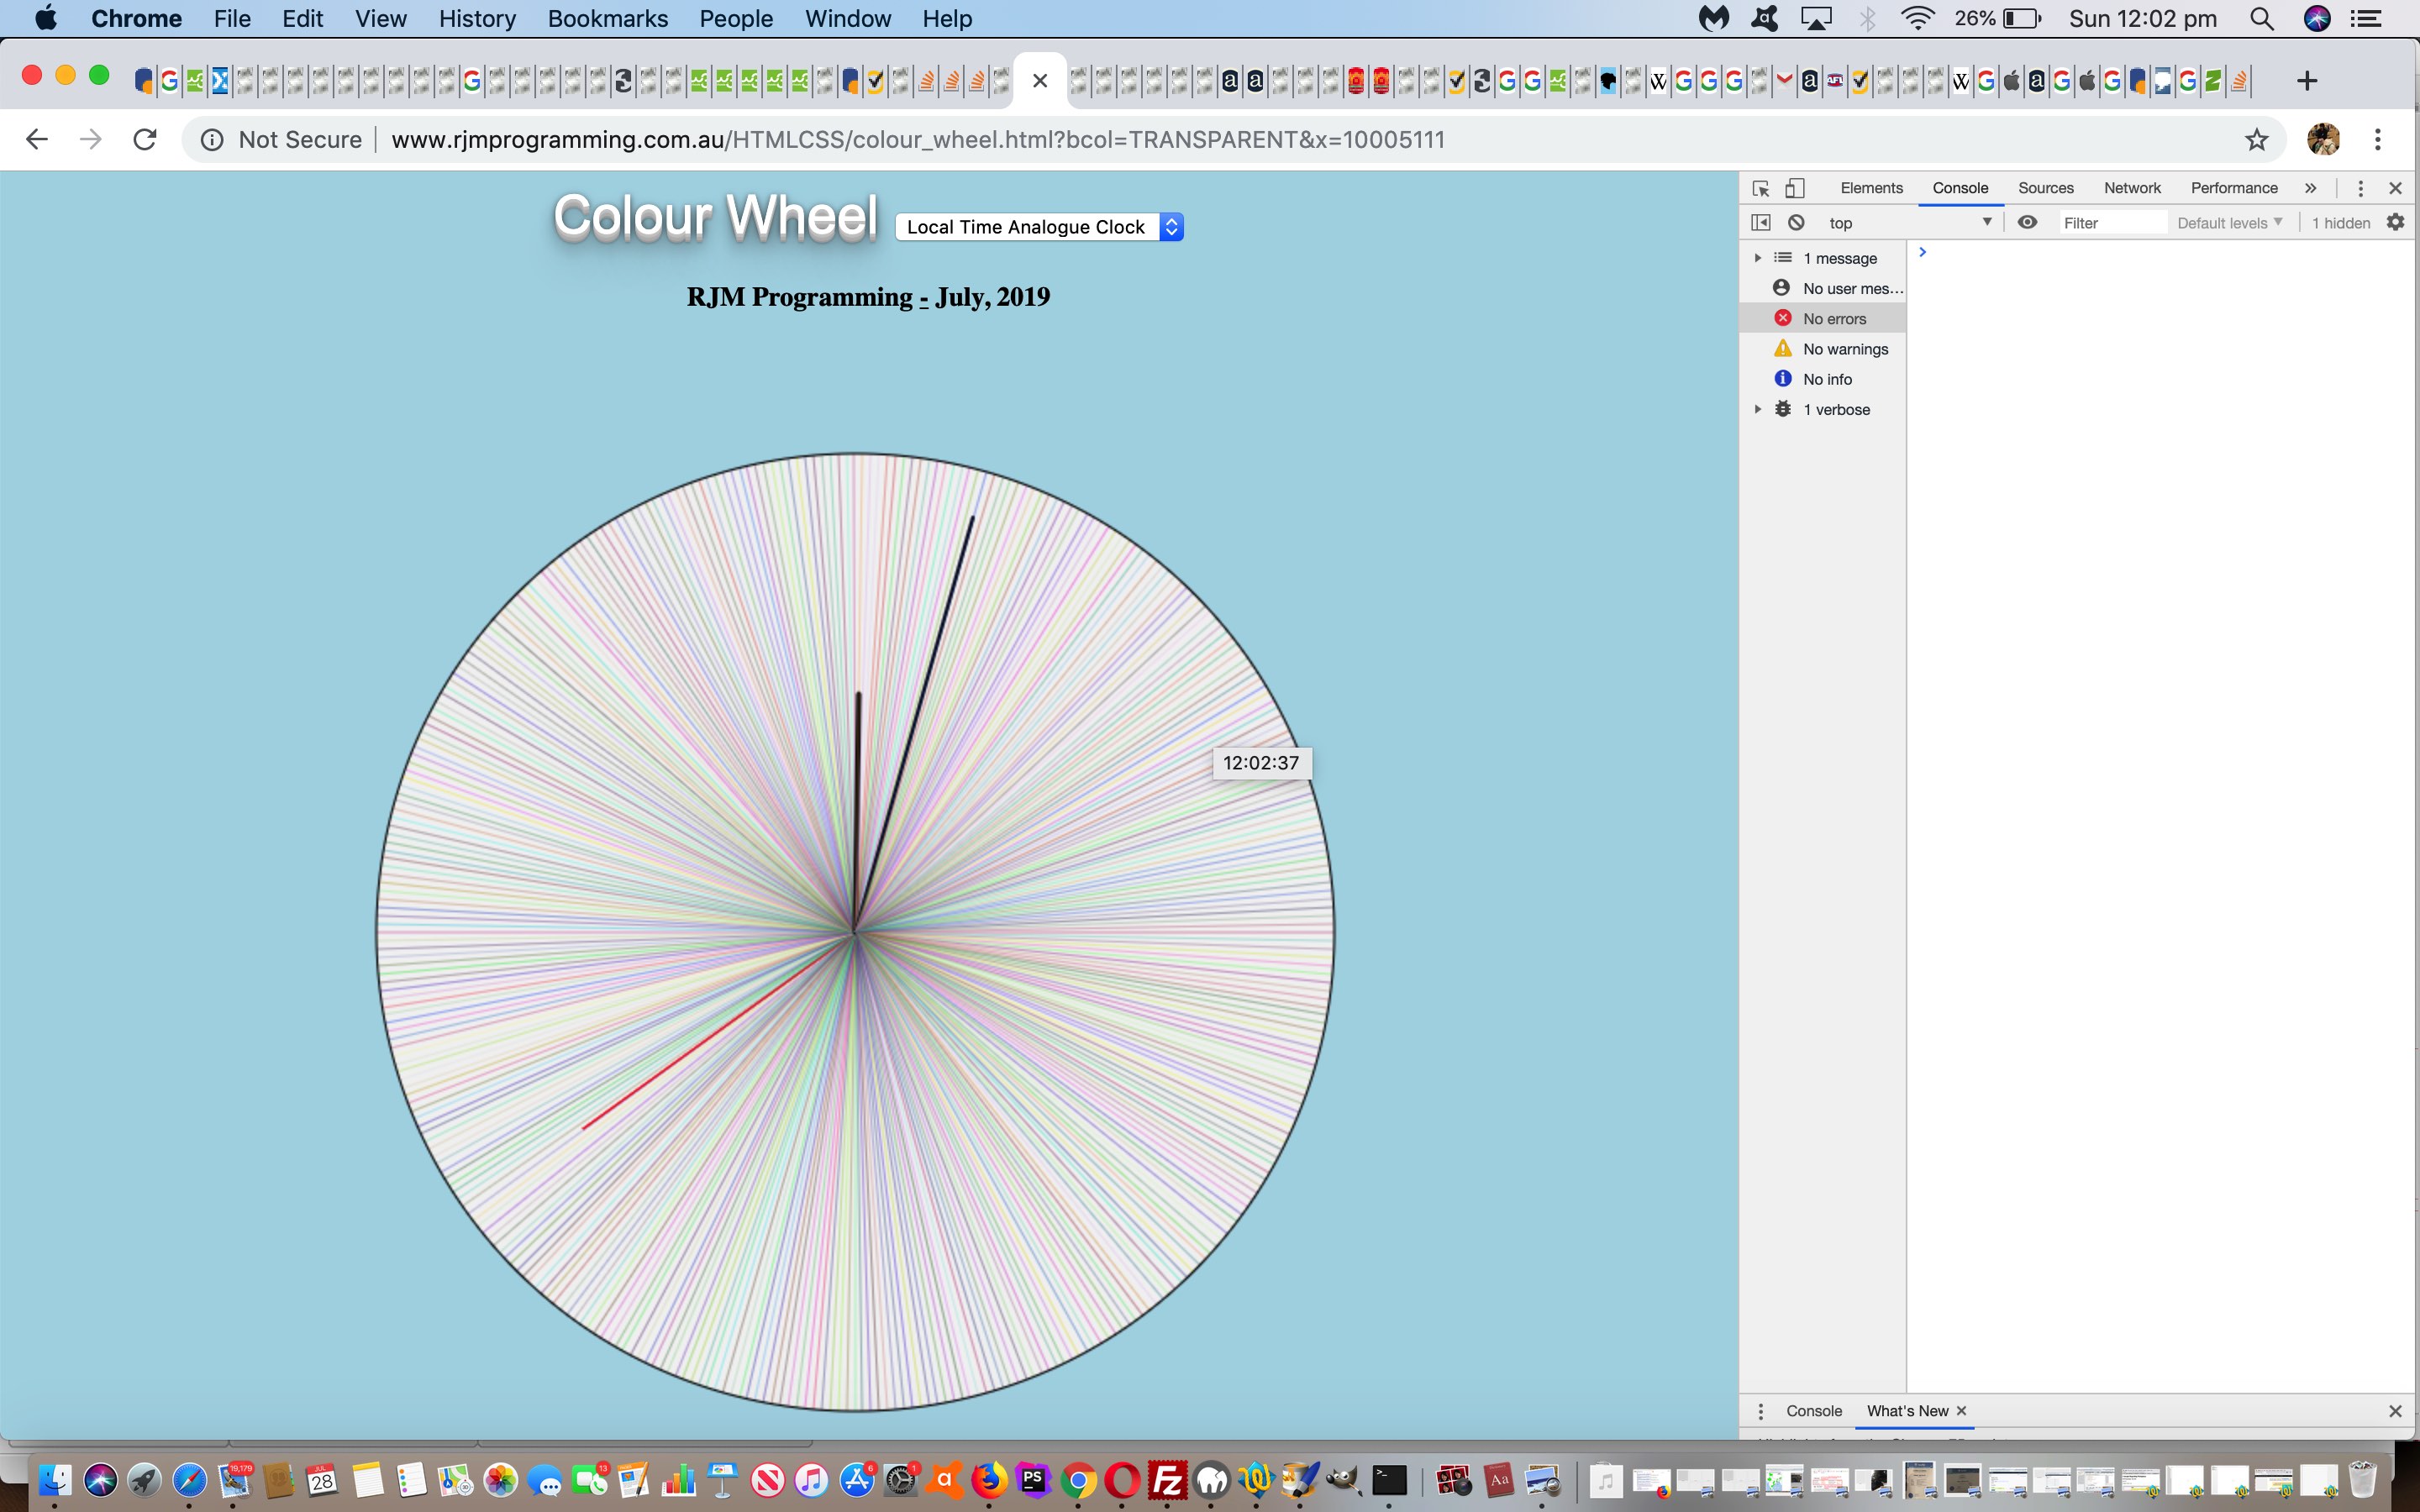Click the inspect element picker icon

(1761, 188)
